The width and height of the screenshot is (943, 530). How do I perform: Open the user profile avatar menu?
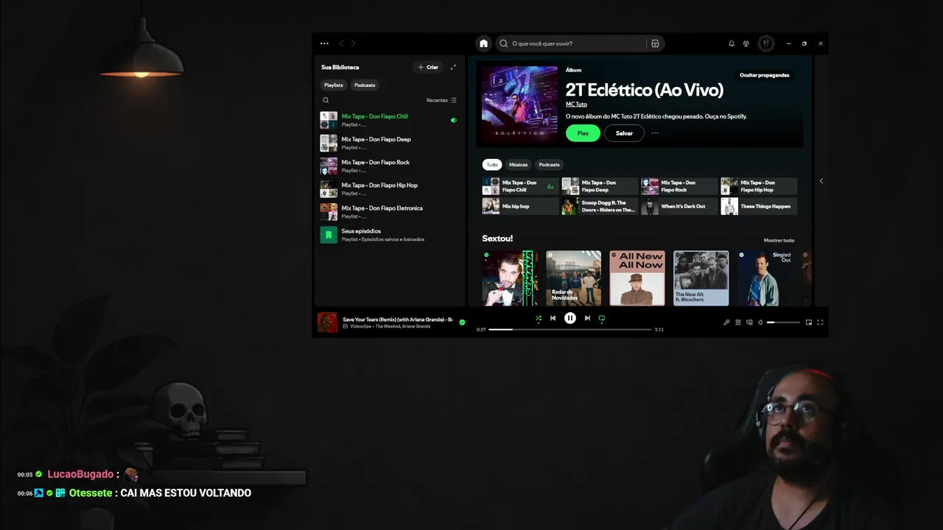tap(766, 43)
